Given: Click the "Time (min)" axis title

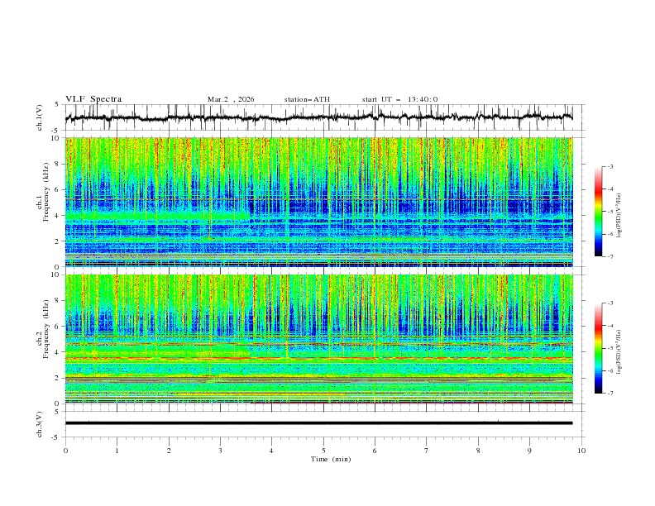Looking at the screenshot, I should tap(331, 459).
